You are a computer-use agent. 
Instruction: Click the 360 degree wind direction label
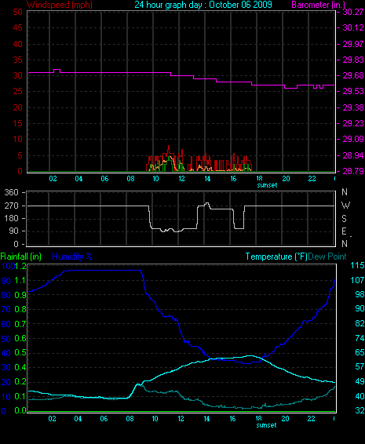tap(11, 192)
